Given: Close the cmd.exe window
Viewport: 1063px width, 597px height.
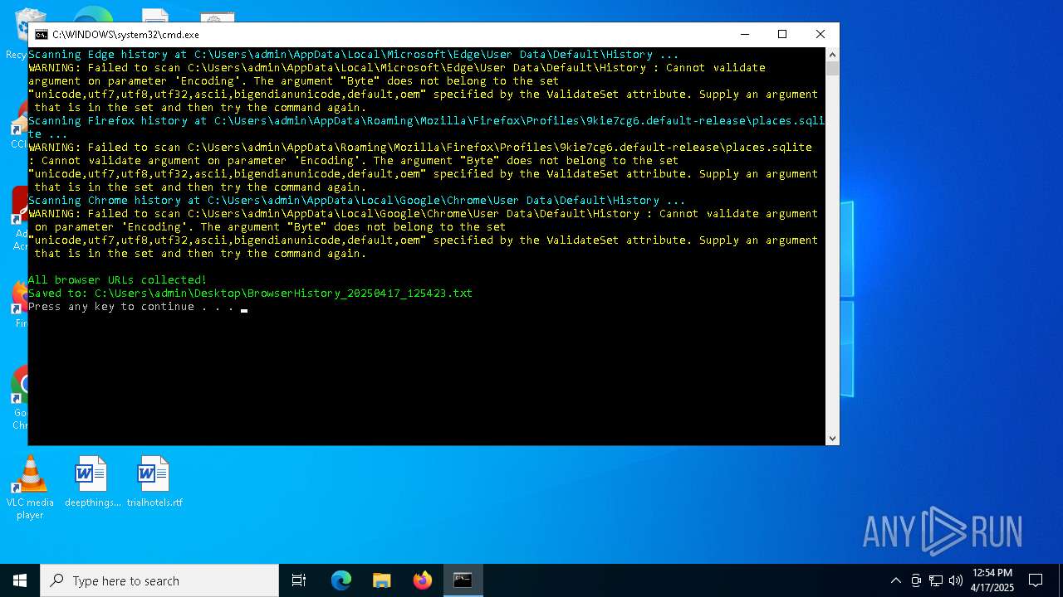Looking at the screenshot, I should [x=821, y=34].
